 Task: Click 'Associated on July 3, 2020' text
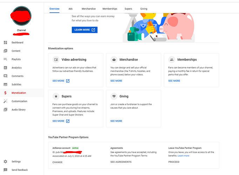(72, 156)
